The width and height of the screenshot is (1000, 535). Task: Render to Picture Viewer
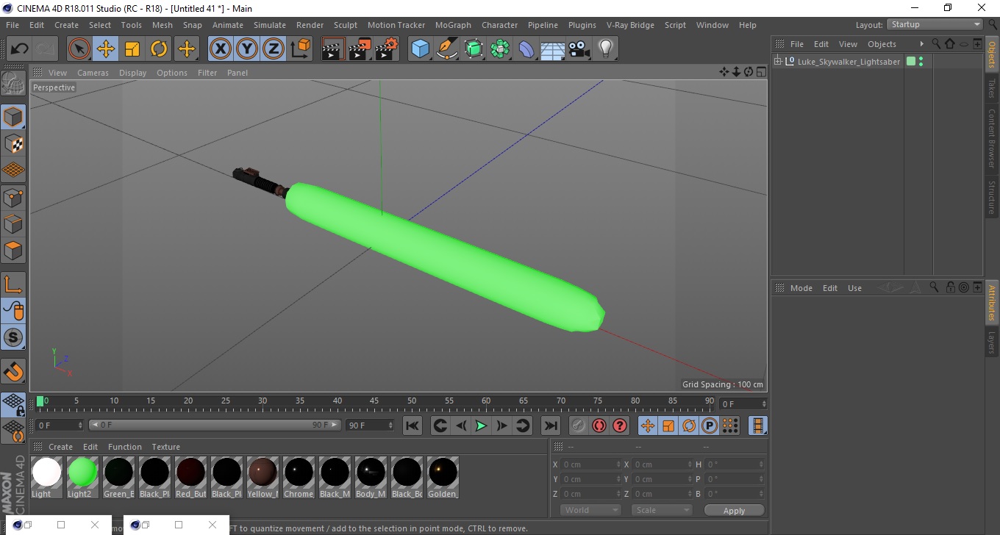point(360,49)
